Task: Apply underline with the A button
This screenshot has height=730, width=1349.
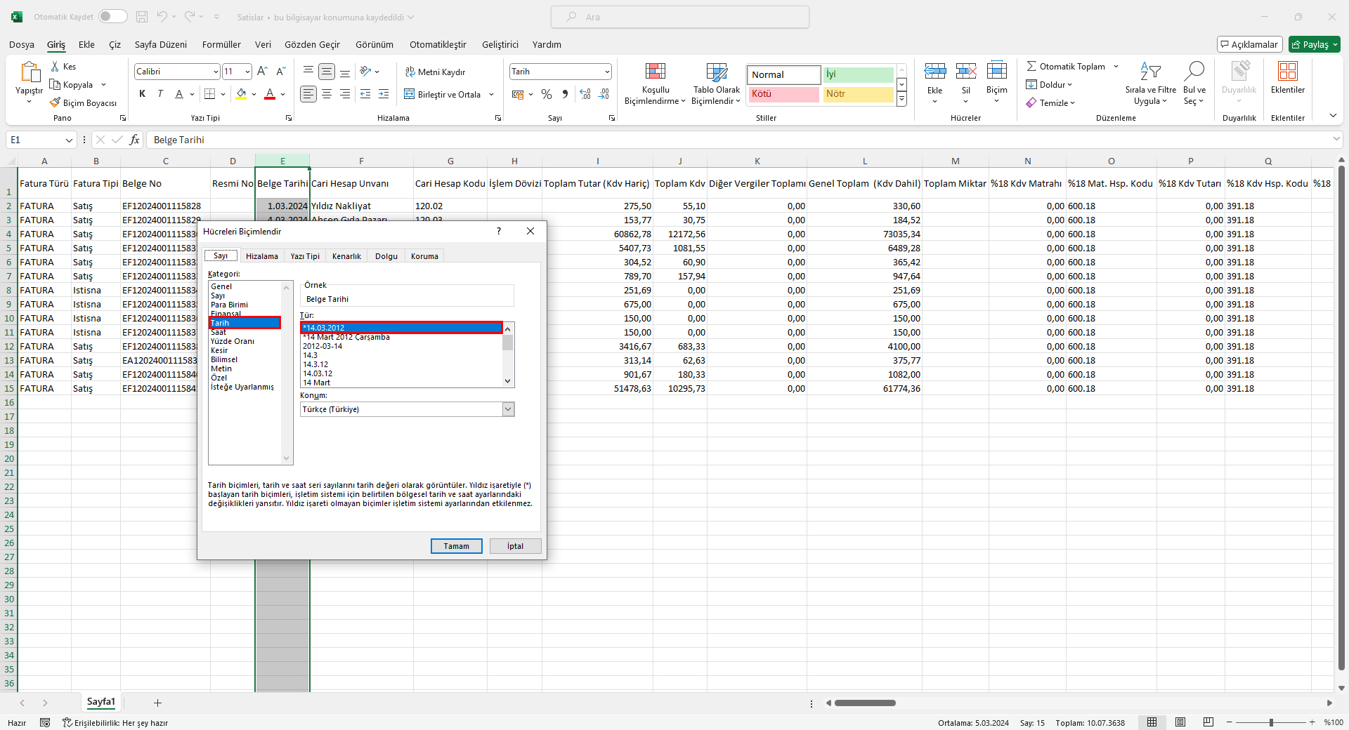Action: coord(179,93)
